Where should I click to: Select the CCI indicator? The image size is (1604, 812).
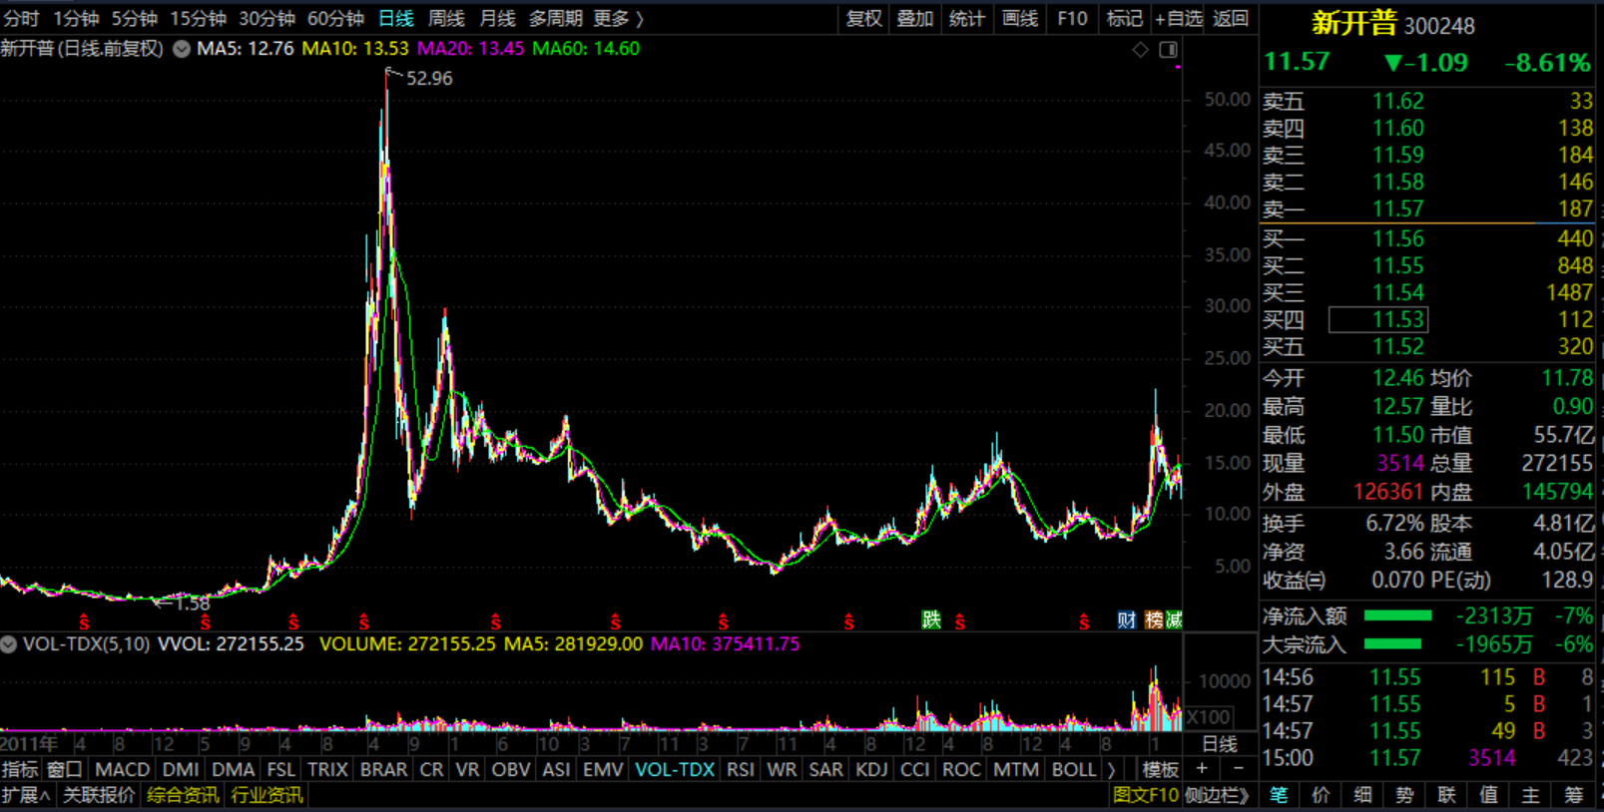[914, 769]
